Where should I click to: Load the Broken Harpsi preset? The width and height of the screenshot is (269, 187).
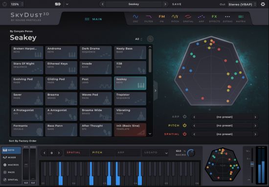[x=27, y=52]
